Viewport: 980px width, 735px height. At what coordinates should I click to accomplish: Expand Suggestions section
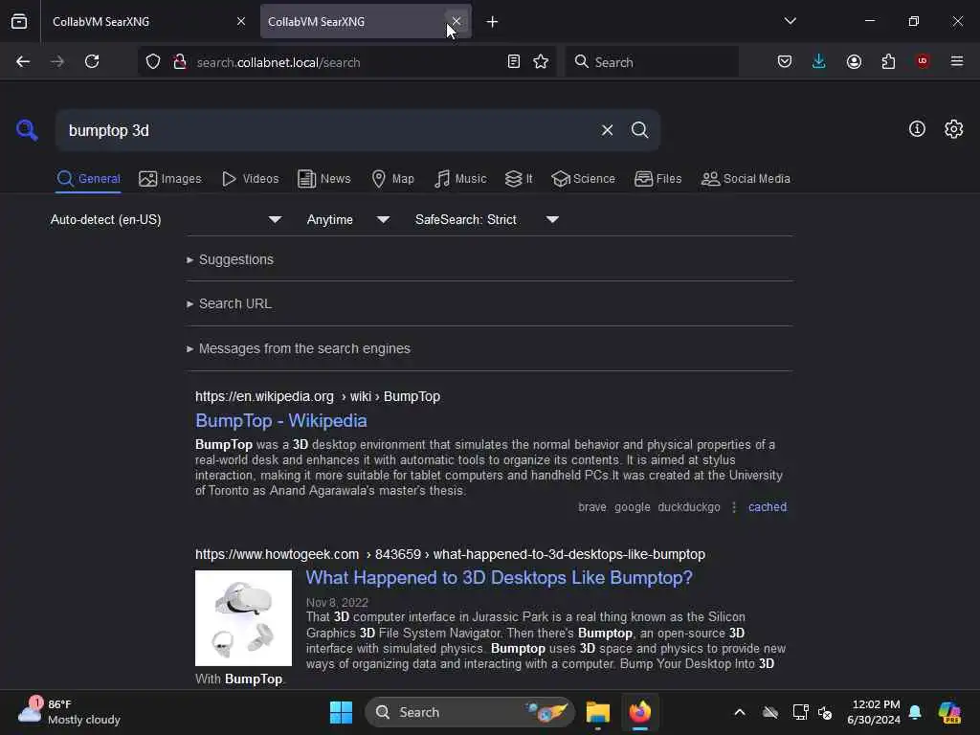230,259
